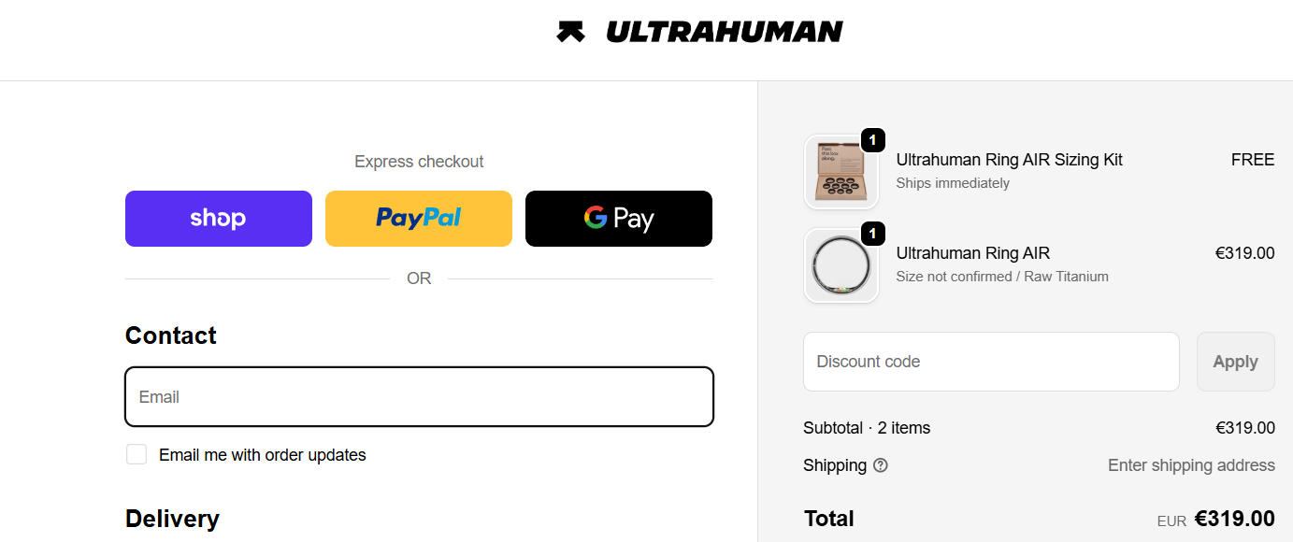This screenshot has height=542, width=1293.
Task: Apply the discount code
Action: click(x=1235, y=361)
